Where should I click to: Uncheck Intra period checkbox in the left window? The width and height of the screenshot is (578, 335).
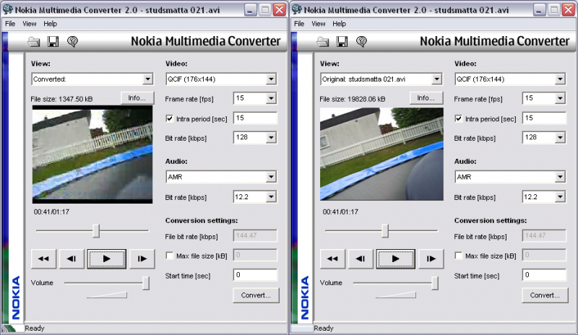[x=170, y=118]
